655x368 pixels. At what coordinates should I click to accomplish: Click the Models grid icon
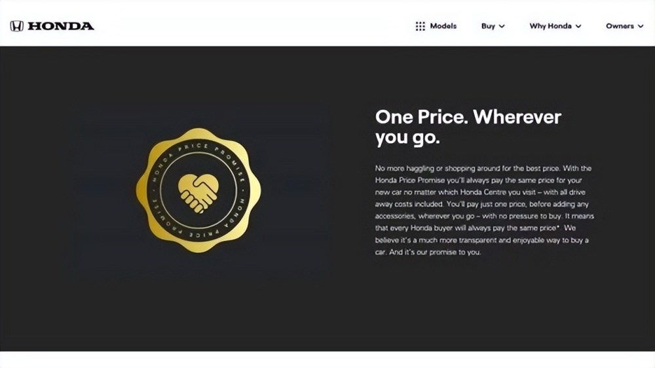pyautogui.click(x=420, y=26)
